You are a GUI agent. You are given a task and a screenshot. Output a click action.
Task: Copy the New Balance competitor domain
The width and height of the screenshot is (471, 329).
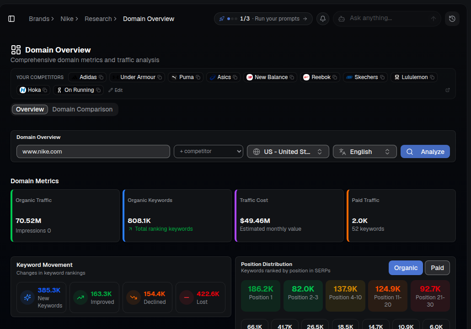(x=292, y=77)
